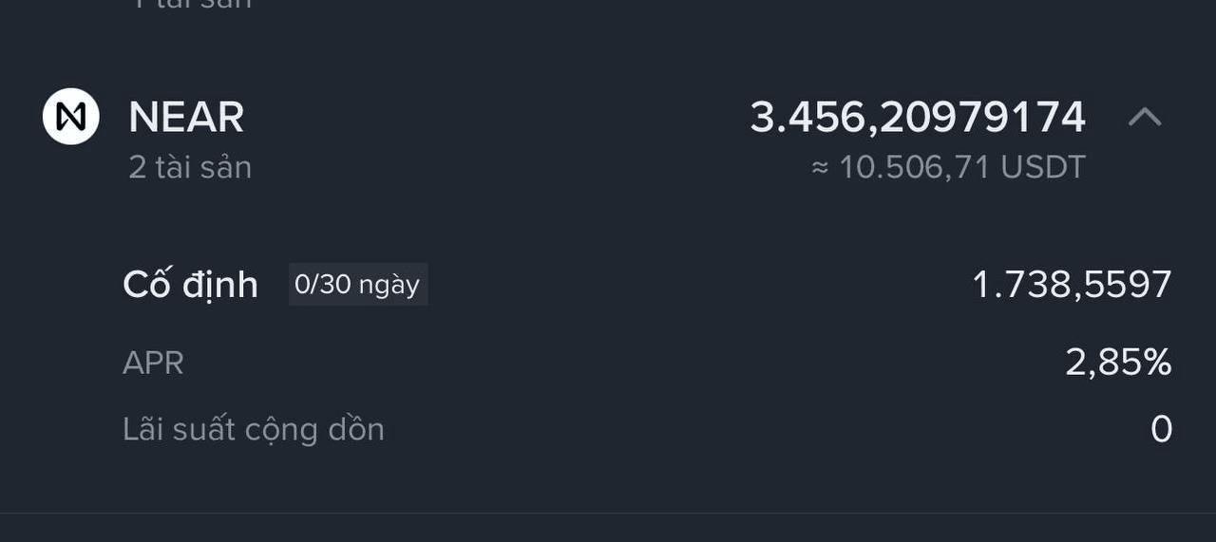
Task: Click the "2 tài sản" subtitle
Action: tap(190, 168)
